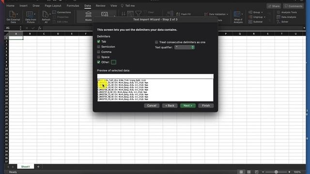Click the Name Box showing A1
The width and height of the screenshot is (310, 174).
tap(12, 28)
